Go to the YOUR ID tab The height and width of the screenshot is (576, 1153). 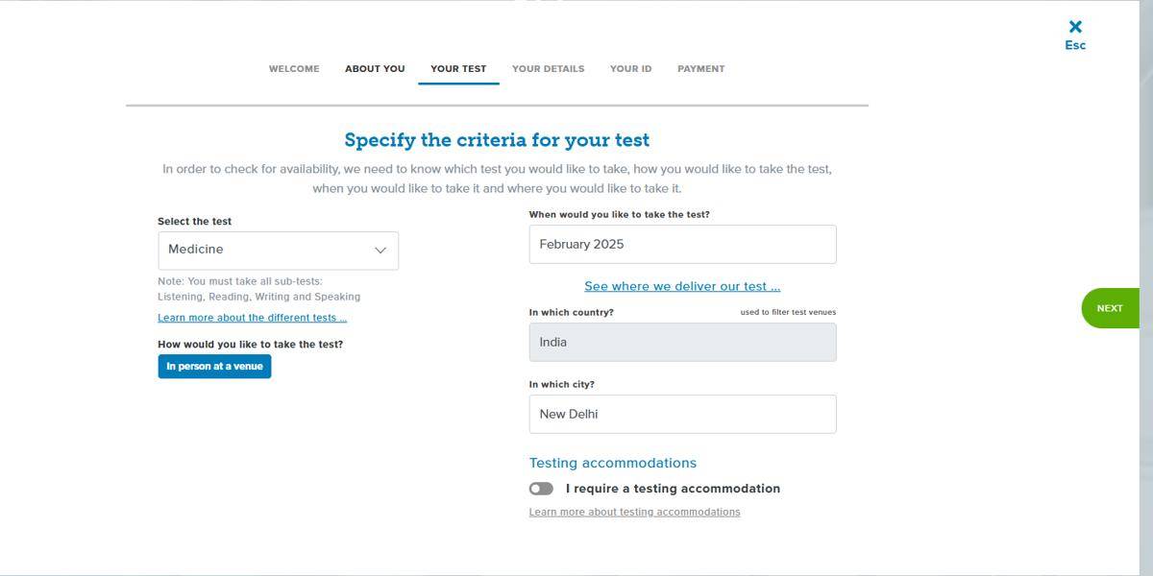point(629,68)
